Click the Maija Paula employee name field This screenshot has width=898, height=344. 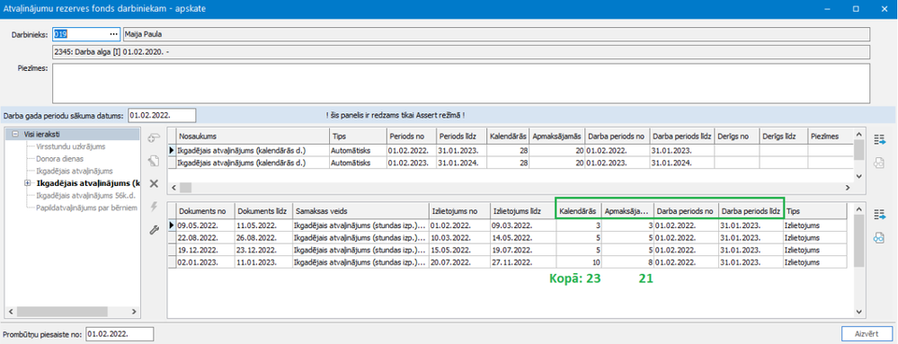pyautogui.click(x=496, y=34)
